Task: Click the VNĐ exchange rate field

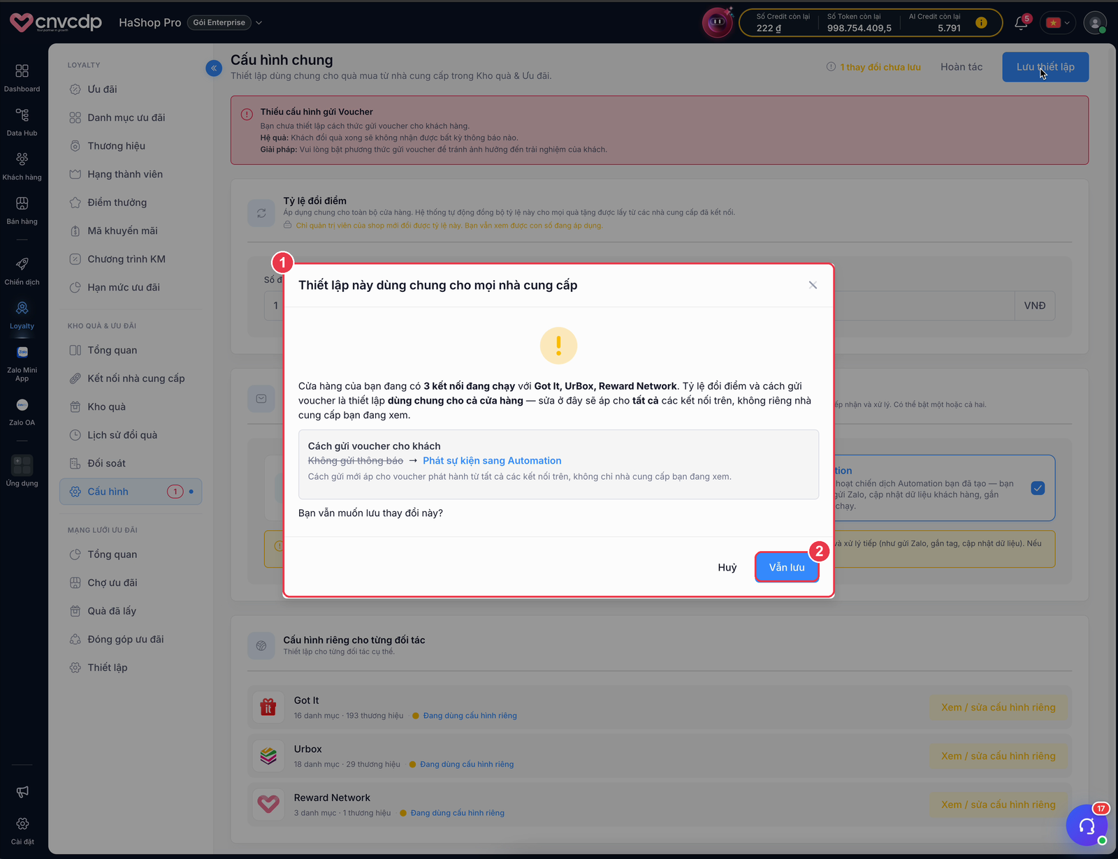Action: tap(659, 305)
